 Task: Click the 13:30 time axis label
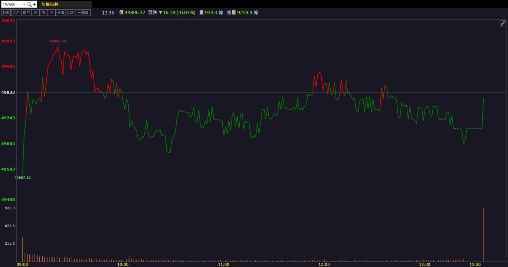tap(475, 264)
